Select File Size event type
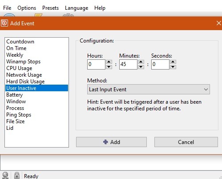This screenshot has height=179, width=222. point(36,121)
